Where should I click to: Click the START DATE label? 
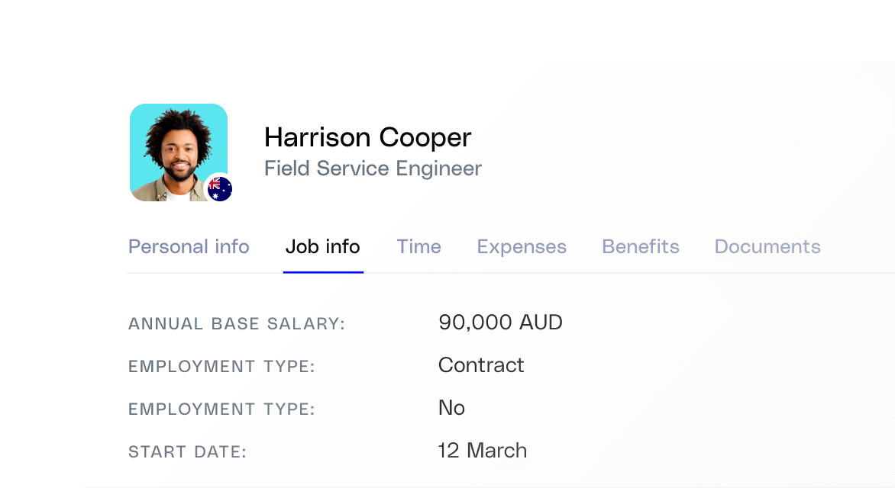pos(187,451)
